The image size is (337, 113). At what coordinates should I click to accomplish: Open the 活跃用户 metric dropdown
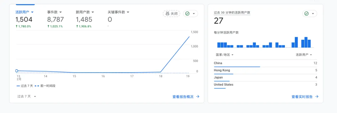[25, 12]
